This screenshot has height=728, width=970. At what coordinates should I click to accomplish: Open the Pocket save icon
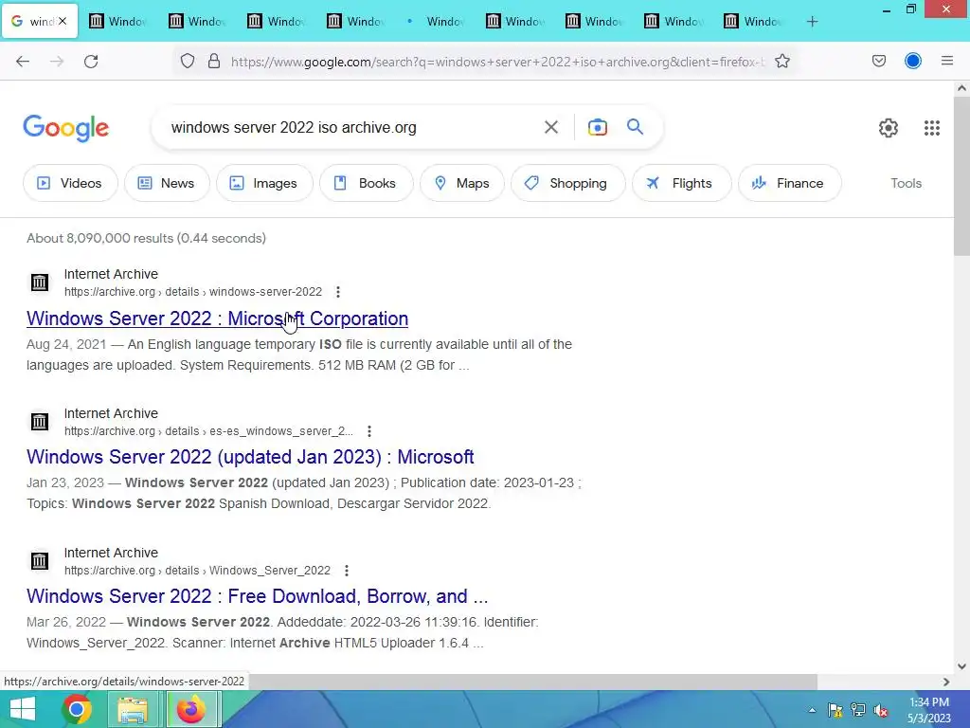pos(879,62)
